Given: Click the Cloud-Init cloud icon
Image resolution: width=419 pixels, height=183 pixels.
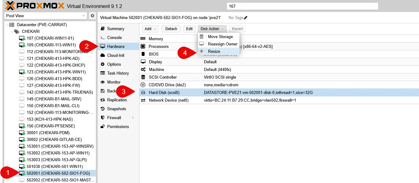Looking at the screenshot, I should pyautogui.click(x=103, y=55).
